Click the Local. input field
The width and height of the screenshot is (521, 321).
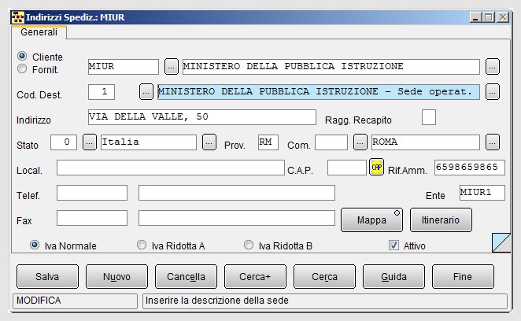(171, 168)
